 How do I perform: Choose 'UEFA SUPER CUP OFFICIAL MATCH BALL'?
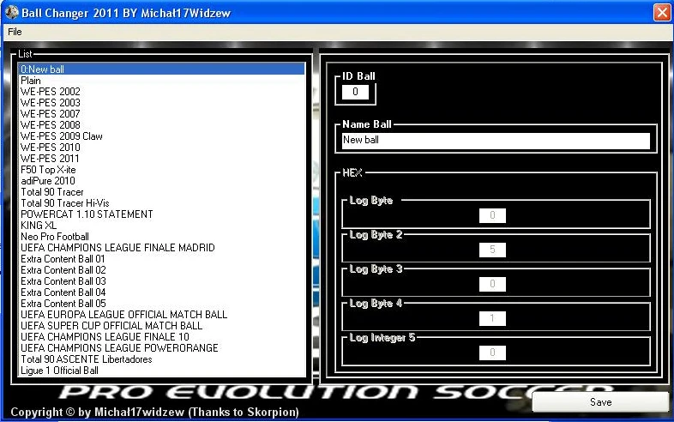(161, 326)
